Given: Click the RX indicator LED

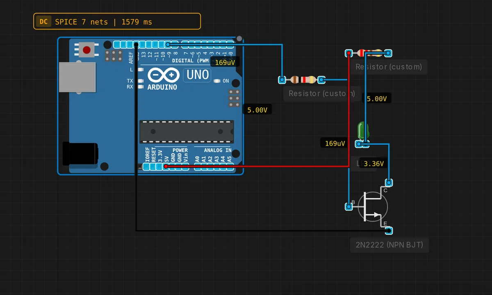Looking at the screenshot, I should (x=141, y=86).
